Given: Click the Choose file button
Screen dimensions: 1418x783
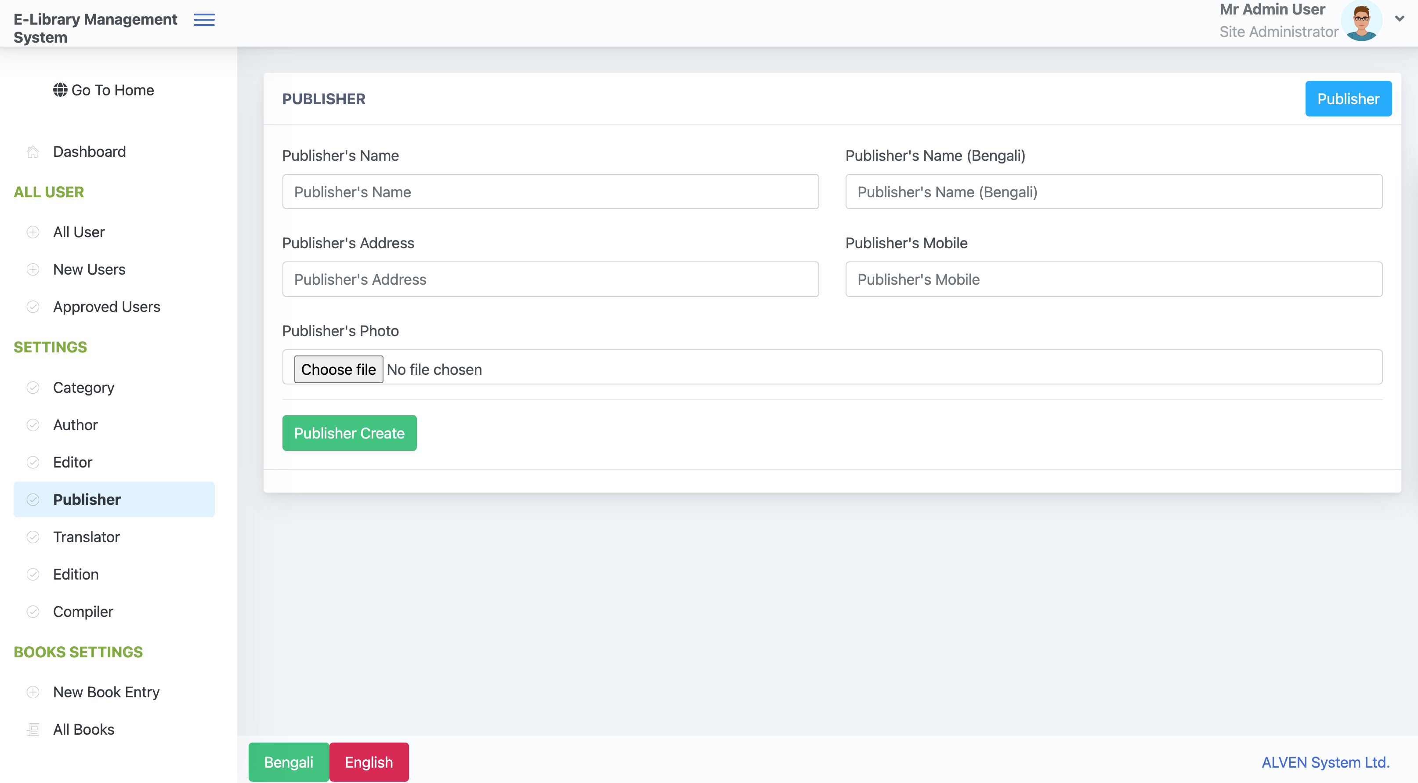Looking at the screenshot, I should click(339, 369).
